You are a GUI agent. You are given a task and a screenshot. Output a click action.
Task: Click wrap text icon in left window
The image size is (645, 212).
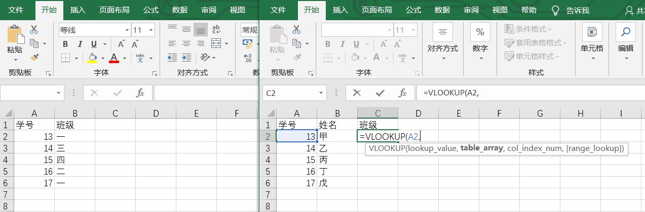coord(216,29)
